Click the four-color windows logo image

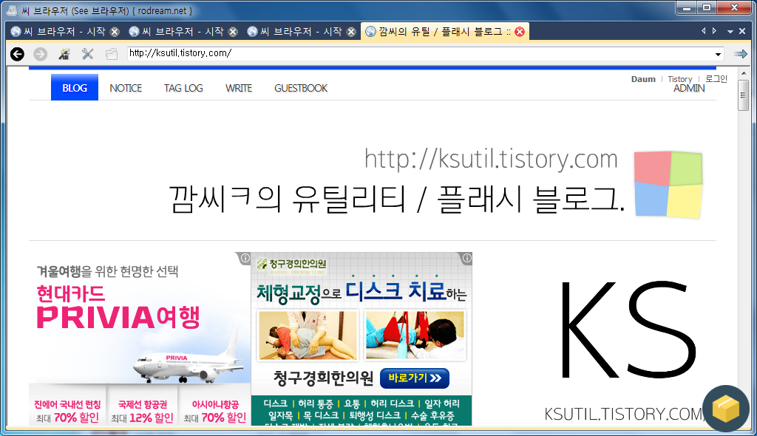pyautogui.click(x=668, y=185)
